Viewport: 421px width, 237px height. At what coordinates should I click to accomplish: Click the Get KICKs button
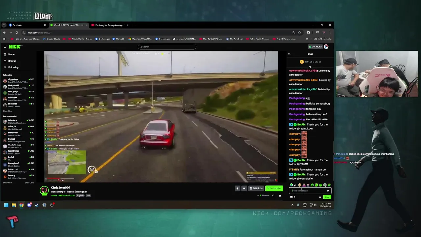pos(315,47)
